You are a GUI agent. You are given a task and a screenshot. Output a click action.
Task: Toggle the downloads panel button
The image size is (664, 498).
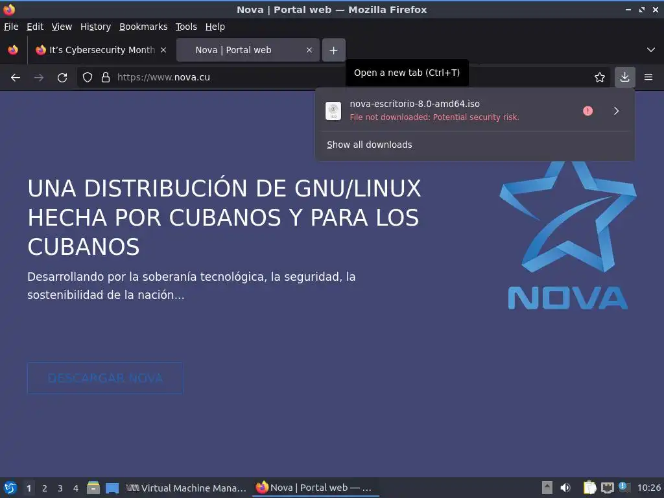pos(625,78)
